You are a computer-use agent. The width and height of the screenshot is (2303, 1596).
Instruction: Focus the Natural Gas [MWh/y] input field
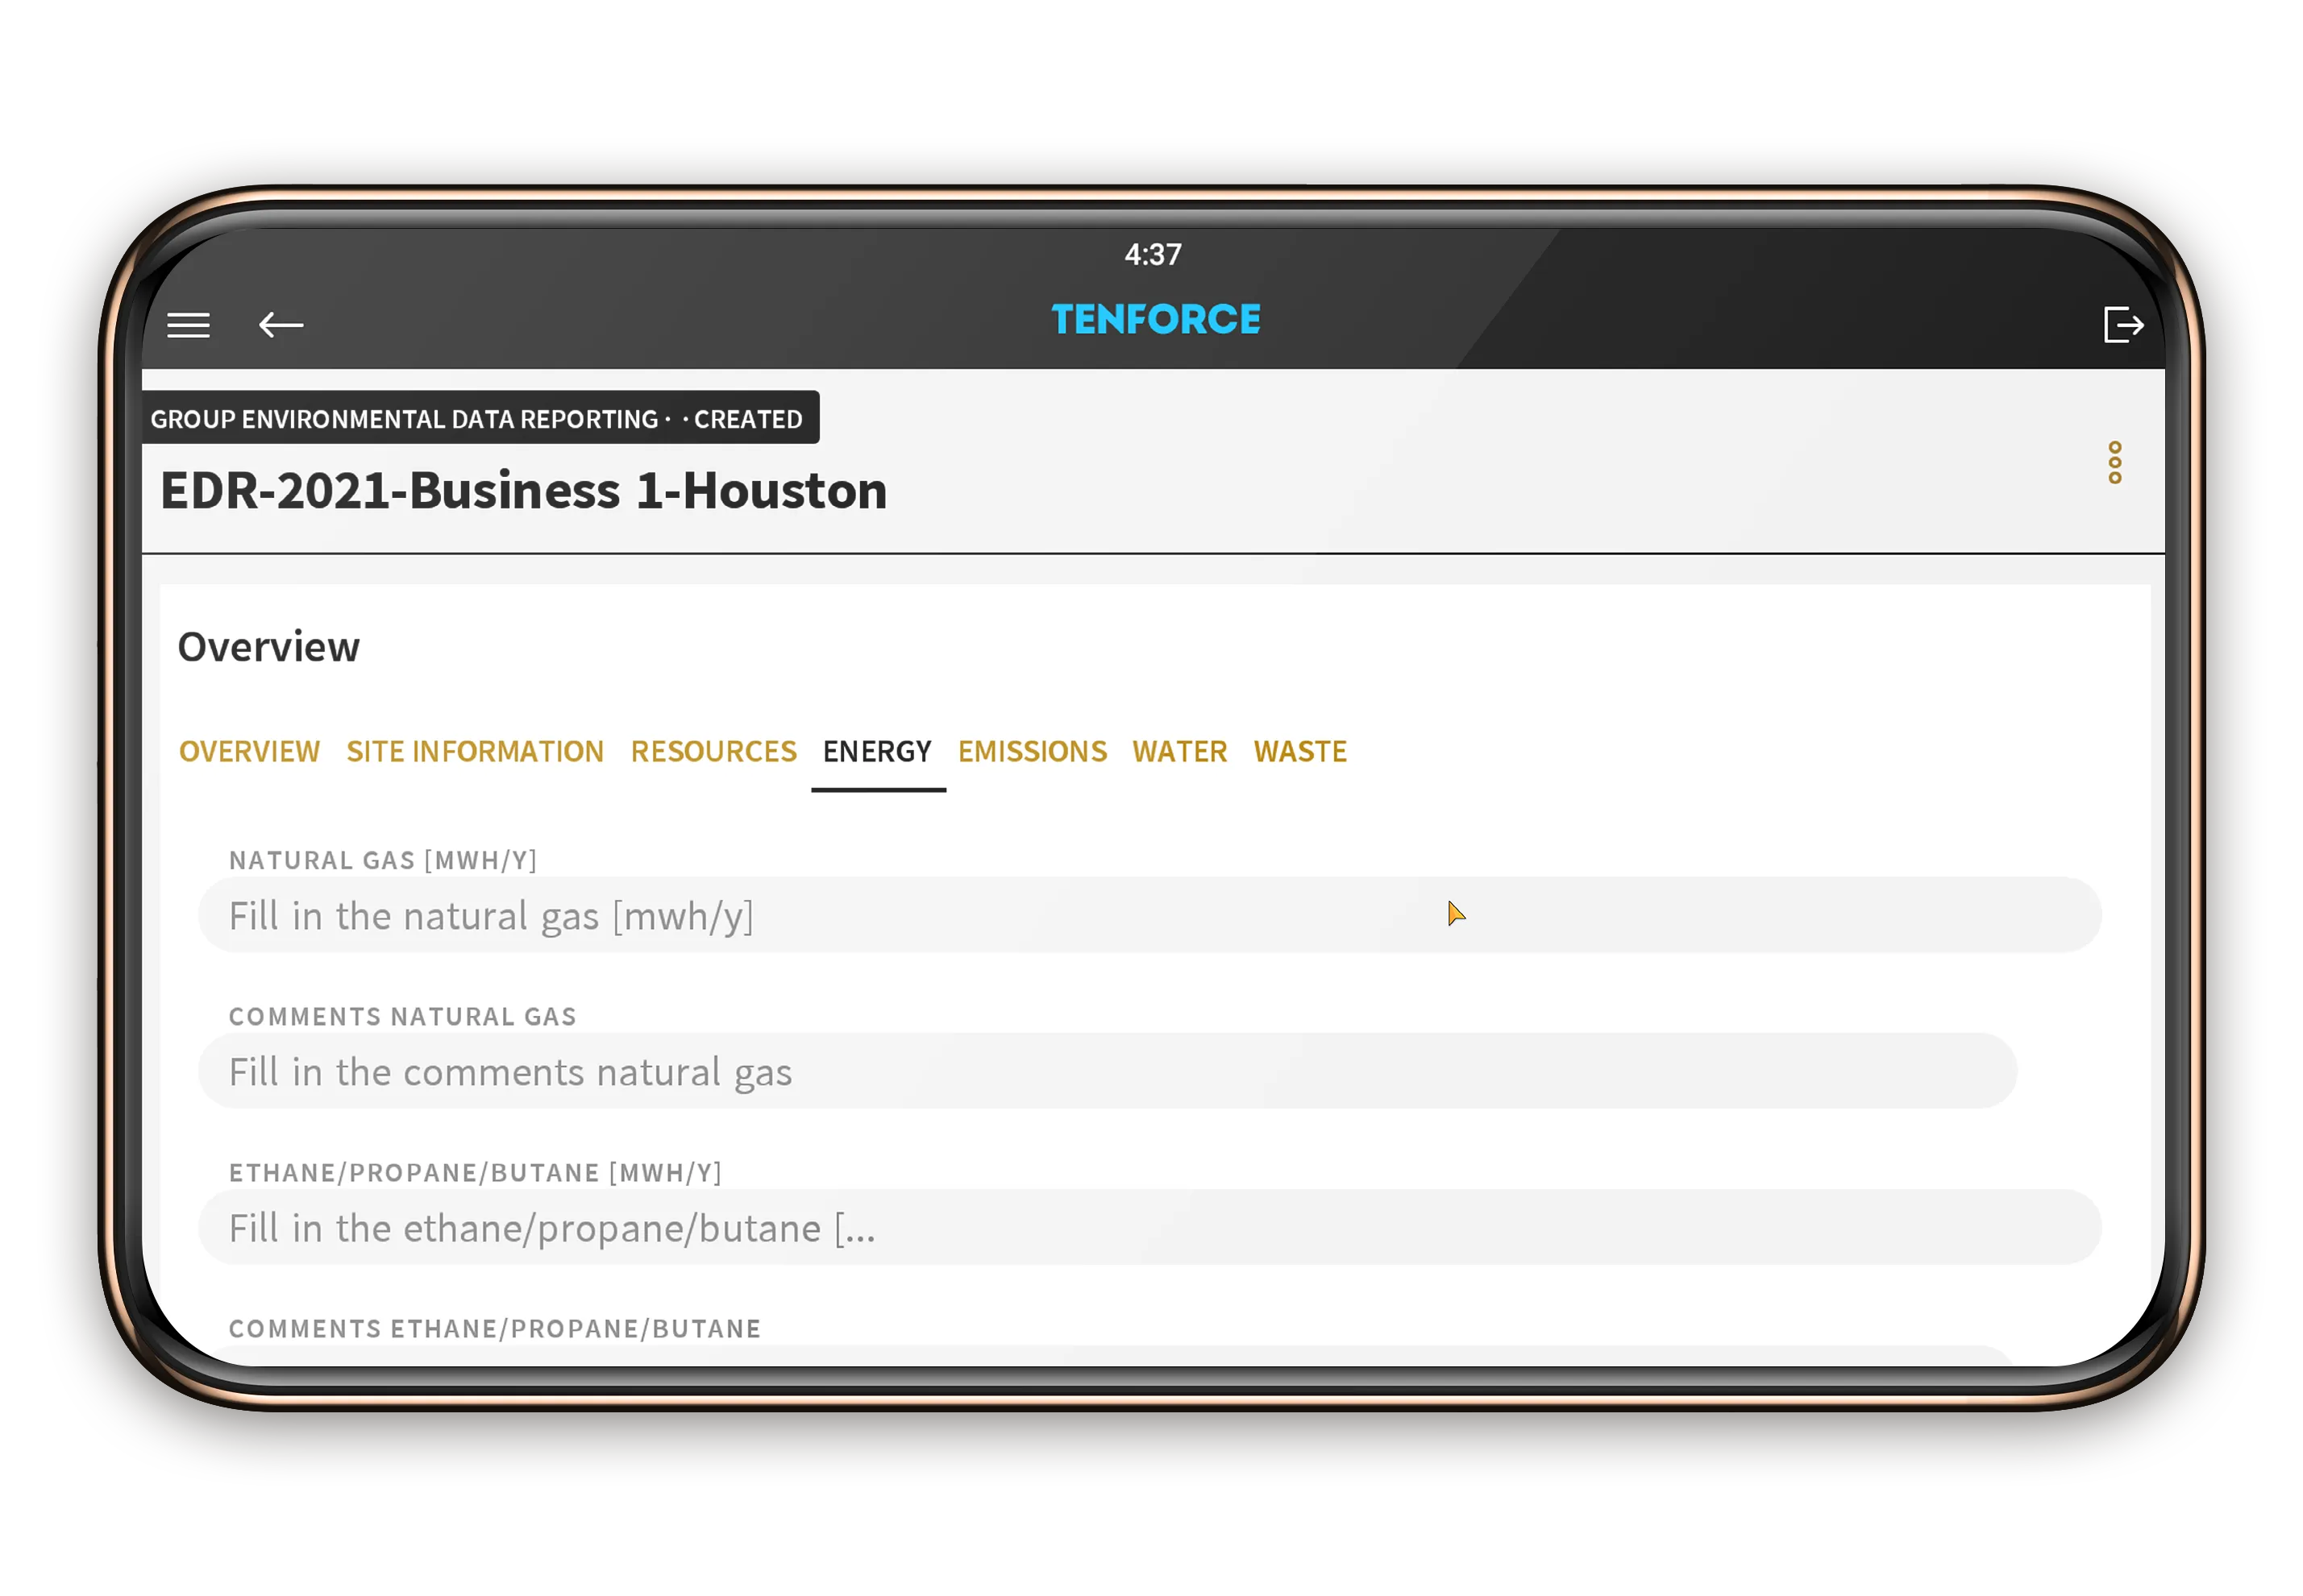click(1149, 915)
